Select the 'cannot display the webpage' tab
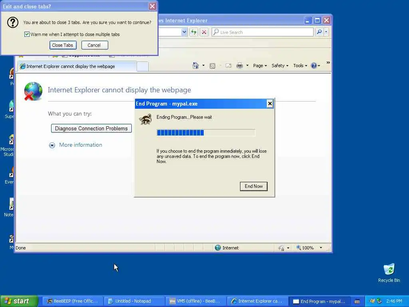Screen dimensions: 409x307 point(77,66)
